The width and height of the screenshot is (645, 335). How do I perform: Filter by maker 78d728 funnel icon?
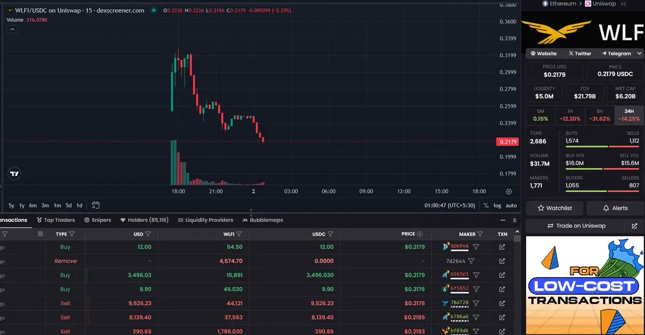coord(476,303)
